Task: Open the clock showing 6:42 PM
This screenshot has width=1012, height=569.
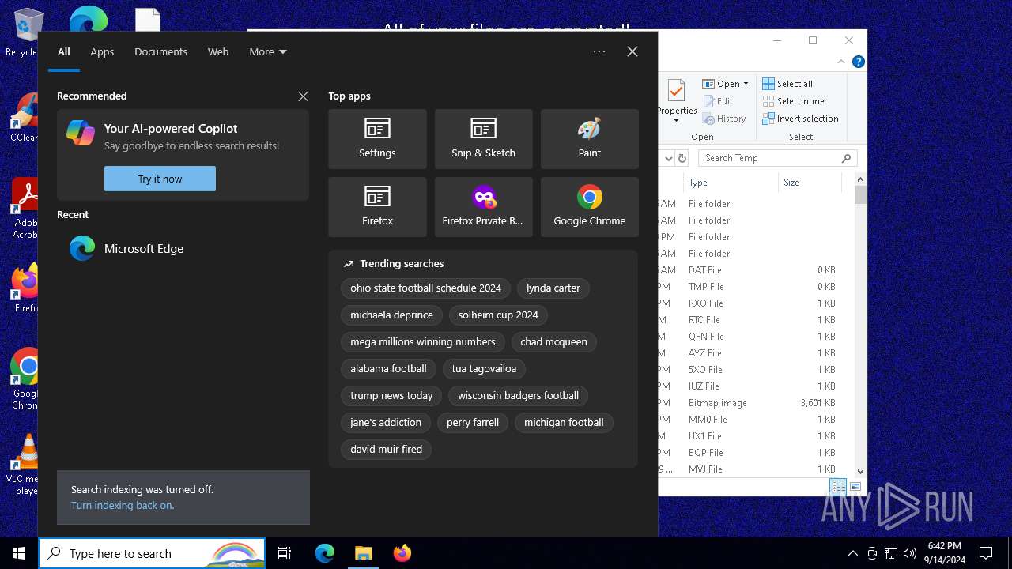Action: point(944,553)
